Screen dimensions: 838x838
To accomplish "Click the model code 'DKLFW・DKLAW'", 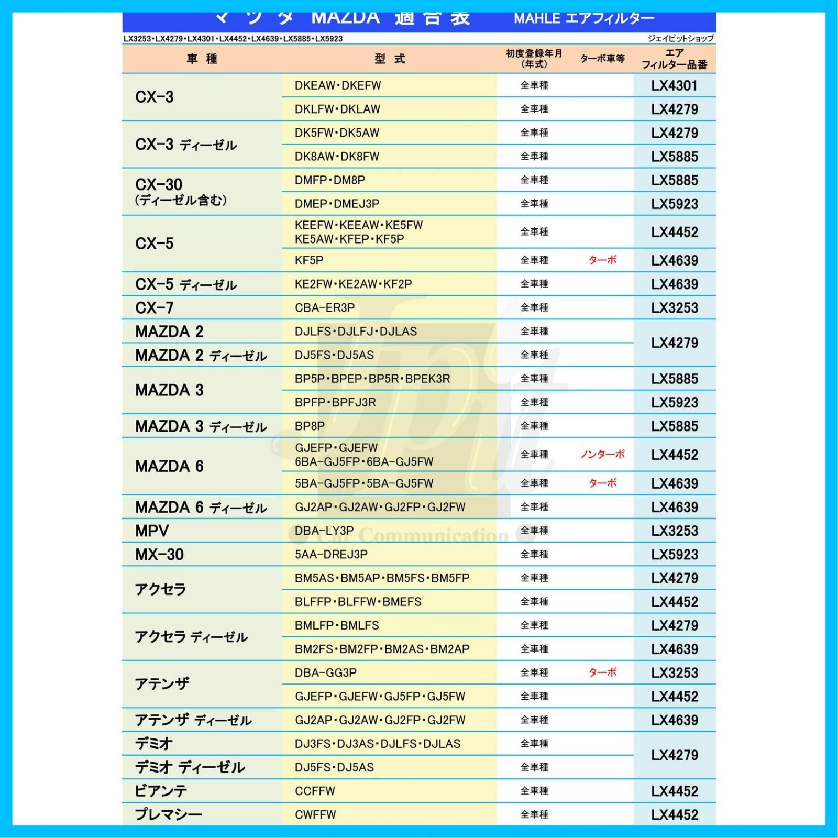I will coord(337,109).
